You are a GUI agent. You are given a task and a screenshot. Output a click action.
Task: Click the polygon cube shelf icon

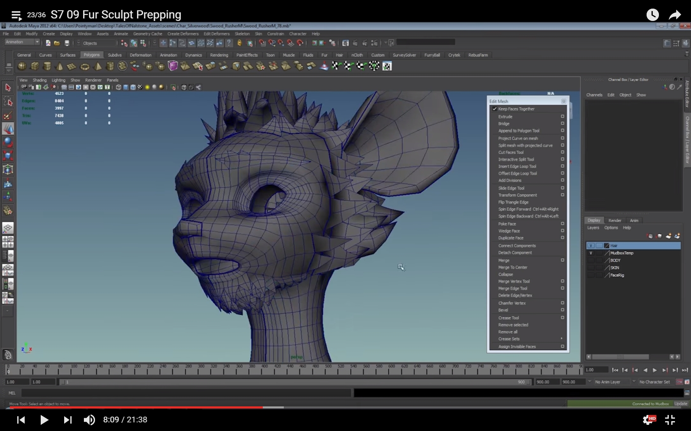[x=35, y=66]
